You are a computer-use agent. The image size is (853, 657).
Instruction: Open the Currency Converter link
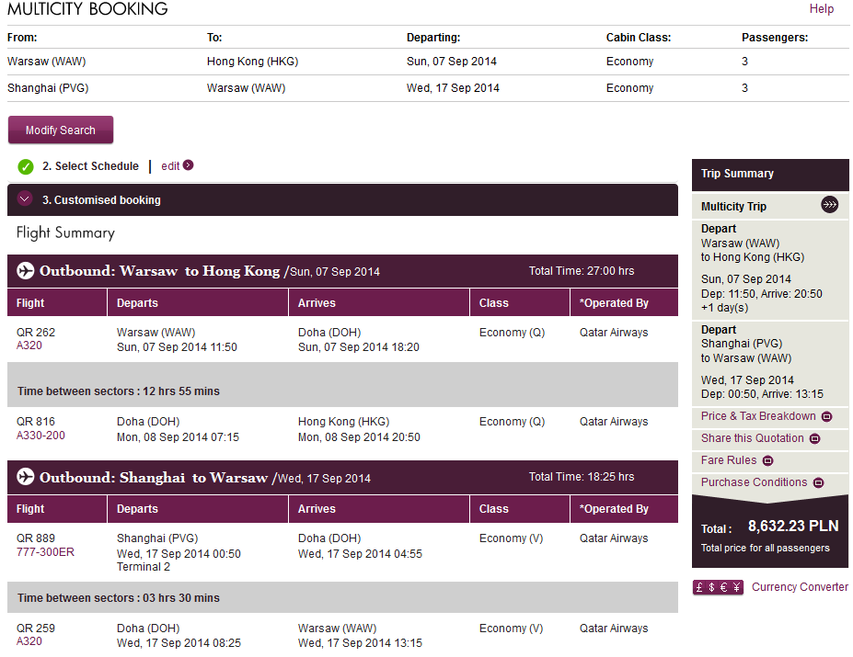point(800,587)
